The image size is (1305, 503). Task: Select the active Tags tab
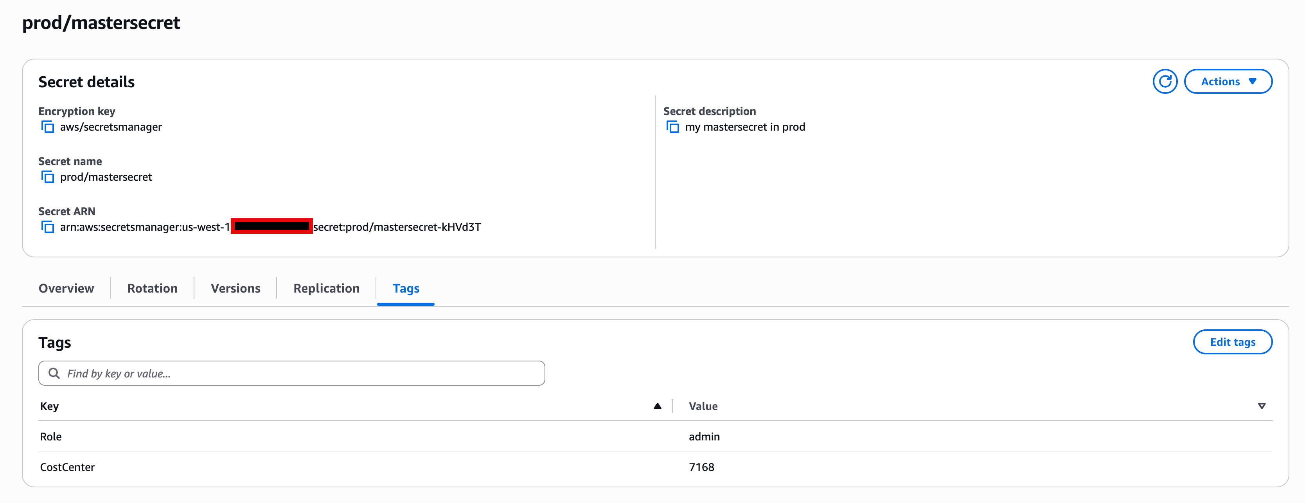click(x=405, y=288)
